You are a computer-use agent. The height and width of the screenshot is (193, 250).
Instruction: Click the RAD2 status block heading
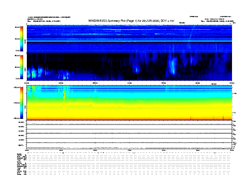pos(19,154)
